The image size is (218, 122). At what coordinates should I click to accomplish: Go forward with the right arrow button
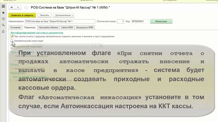tap(18, 7)
